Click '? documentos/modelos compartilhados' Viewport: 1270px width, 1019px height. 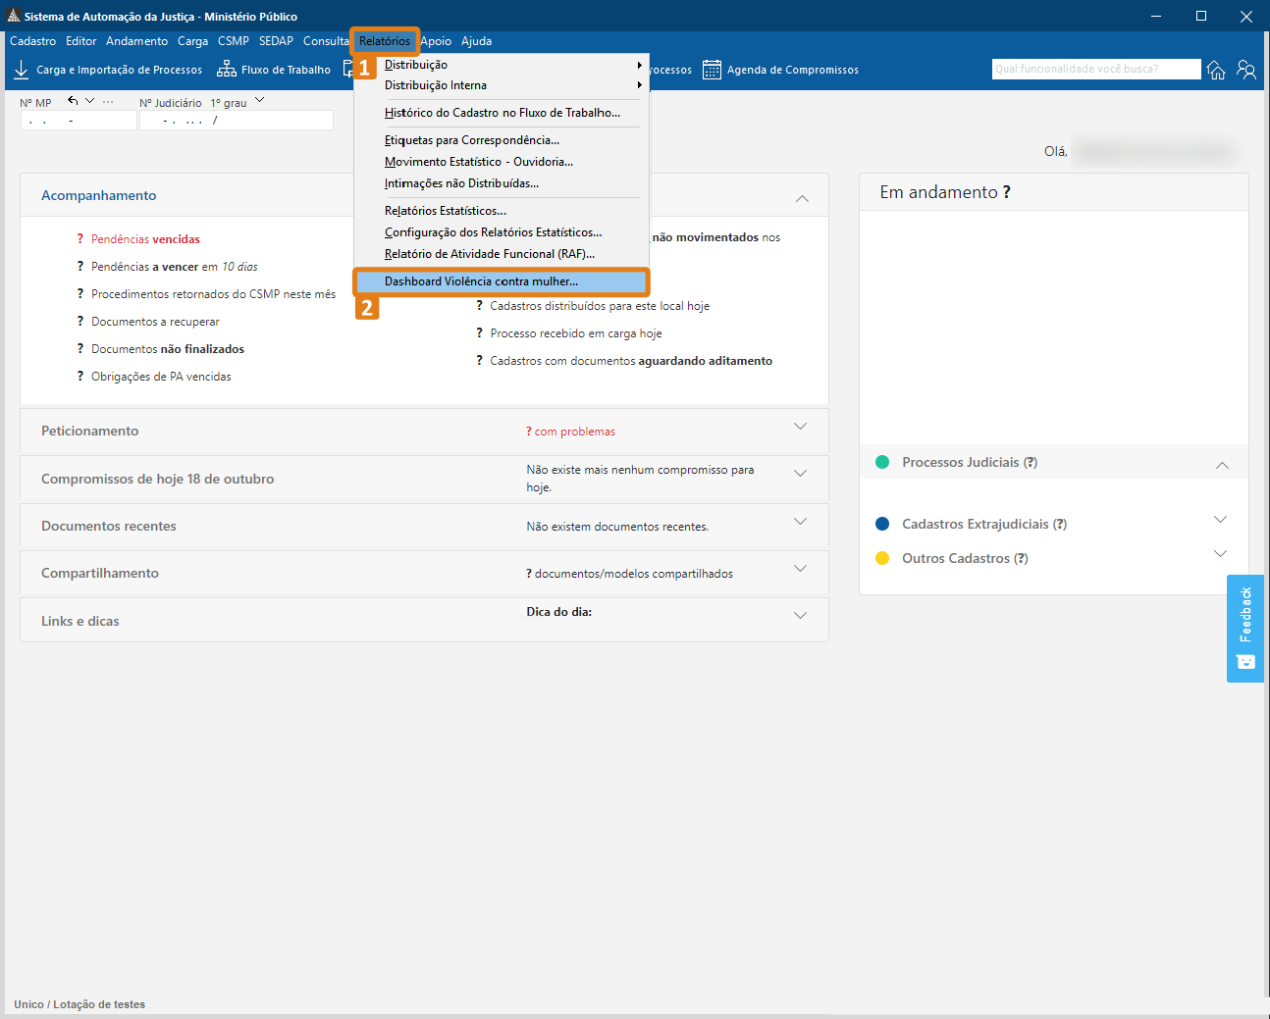click(629, 574)
